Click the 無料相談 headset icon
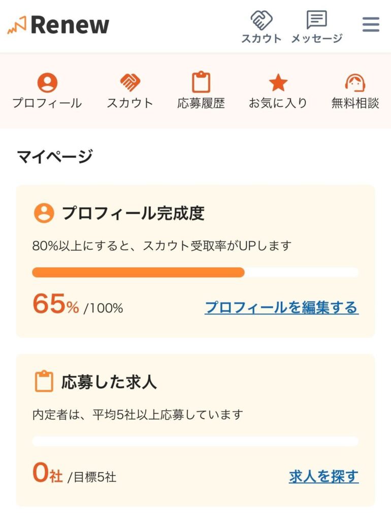This screenshot has width=391, height=521. click(x=355, y=82)
